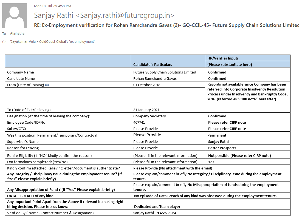
Task: Click exit date '31 January 2021'
Action: point(146,110)
